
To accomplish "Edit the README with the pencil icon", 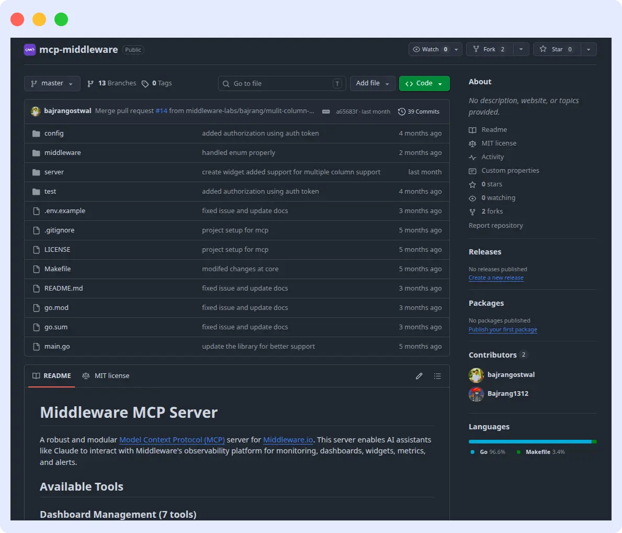I will point(419,376).
